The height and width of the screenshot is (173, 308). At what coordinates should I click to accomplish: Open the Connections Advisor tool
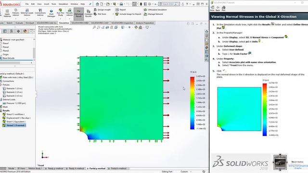(40, 12)
